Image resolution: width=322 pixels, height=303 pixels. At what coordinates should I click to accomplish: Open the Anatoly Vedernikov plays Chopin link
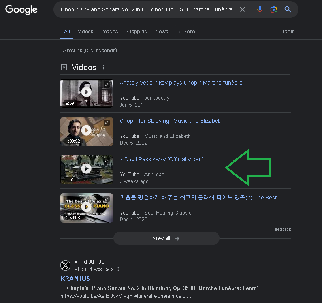tap(181, 83)
